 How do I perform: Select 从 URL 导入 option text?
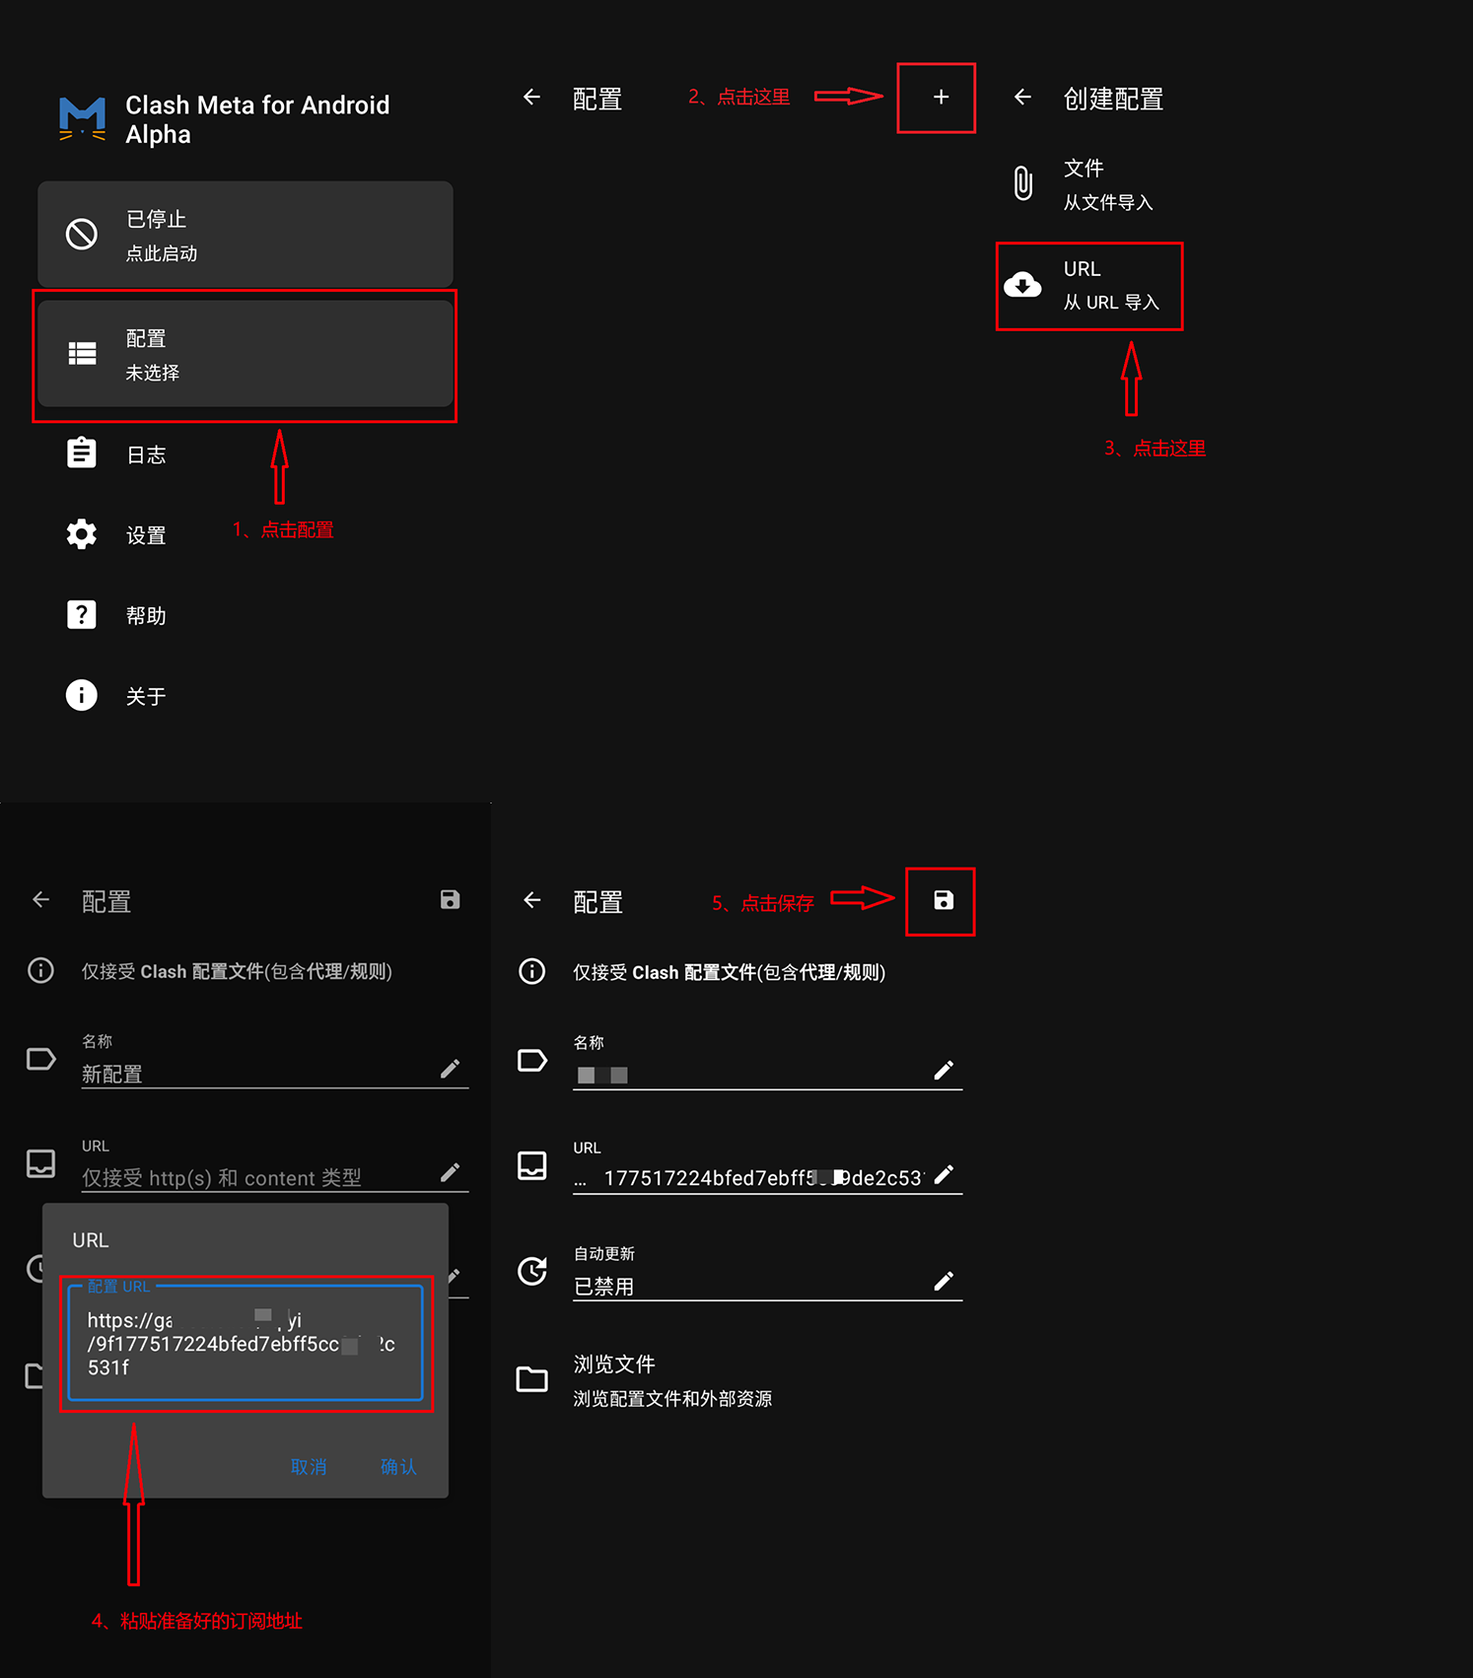pos(1111,303)
